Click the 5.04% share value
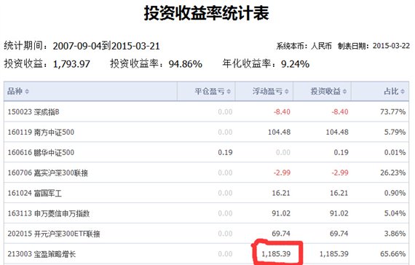Screen dimensions: 415x265 (395, 213)
